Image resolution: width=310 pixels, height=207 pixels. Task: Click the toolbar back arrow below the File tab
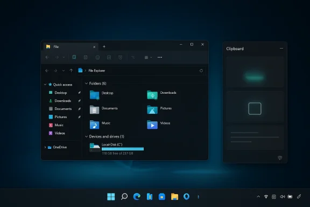pyautogui.click(x=47, y=57)
